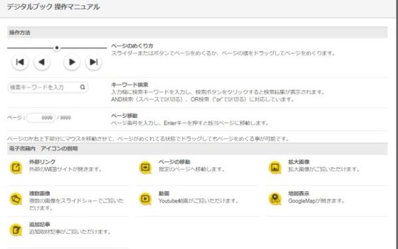398x249 pixels.
Task: Click the ページ移動 heading
Action: [x=125, y=116]
